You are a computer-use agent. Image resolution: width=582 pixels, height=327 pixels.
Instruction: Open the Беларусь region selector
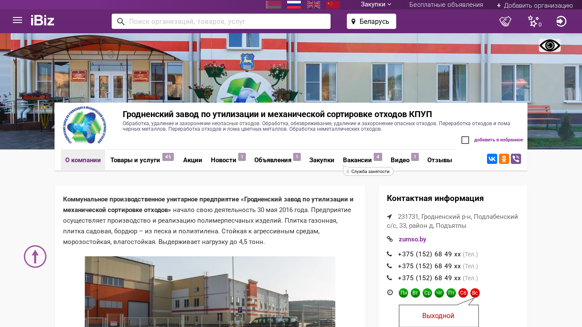click(x=372, y=21)
